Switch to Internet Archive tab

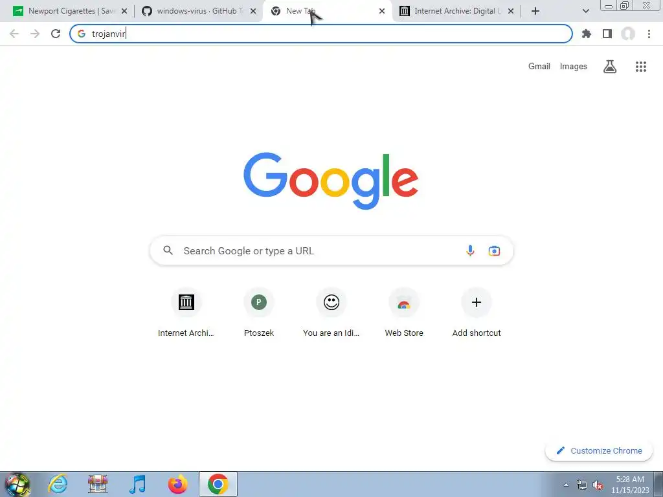click(x=456, y=11)
